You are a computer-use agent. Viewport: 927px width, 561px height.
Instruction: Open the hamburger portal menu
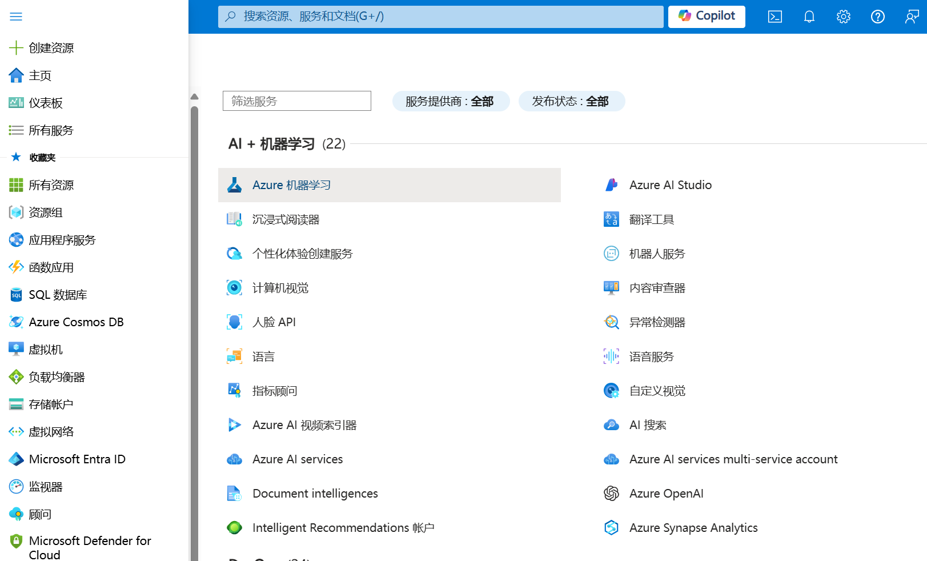coord(16,17)
